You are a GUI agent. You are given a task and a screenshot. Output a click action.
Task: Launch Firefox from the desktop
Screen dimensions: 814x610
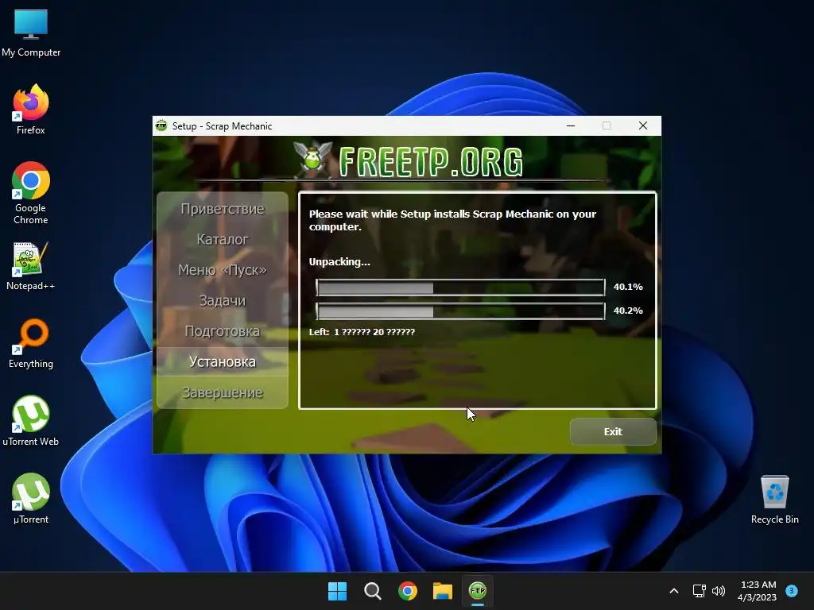(x=31, y=110)
